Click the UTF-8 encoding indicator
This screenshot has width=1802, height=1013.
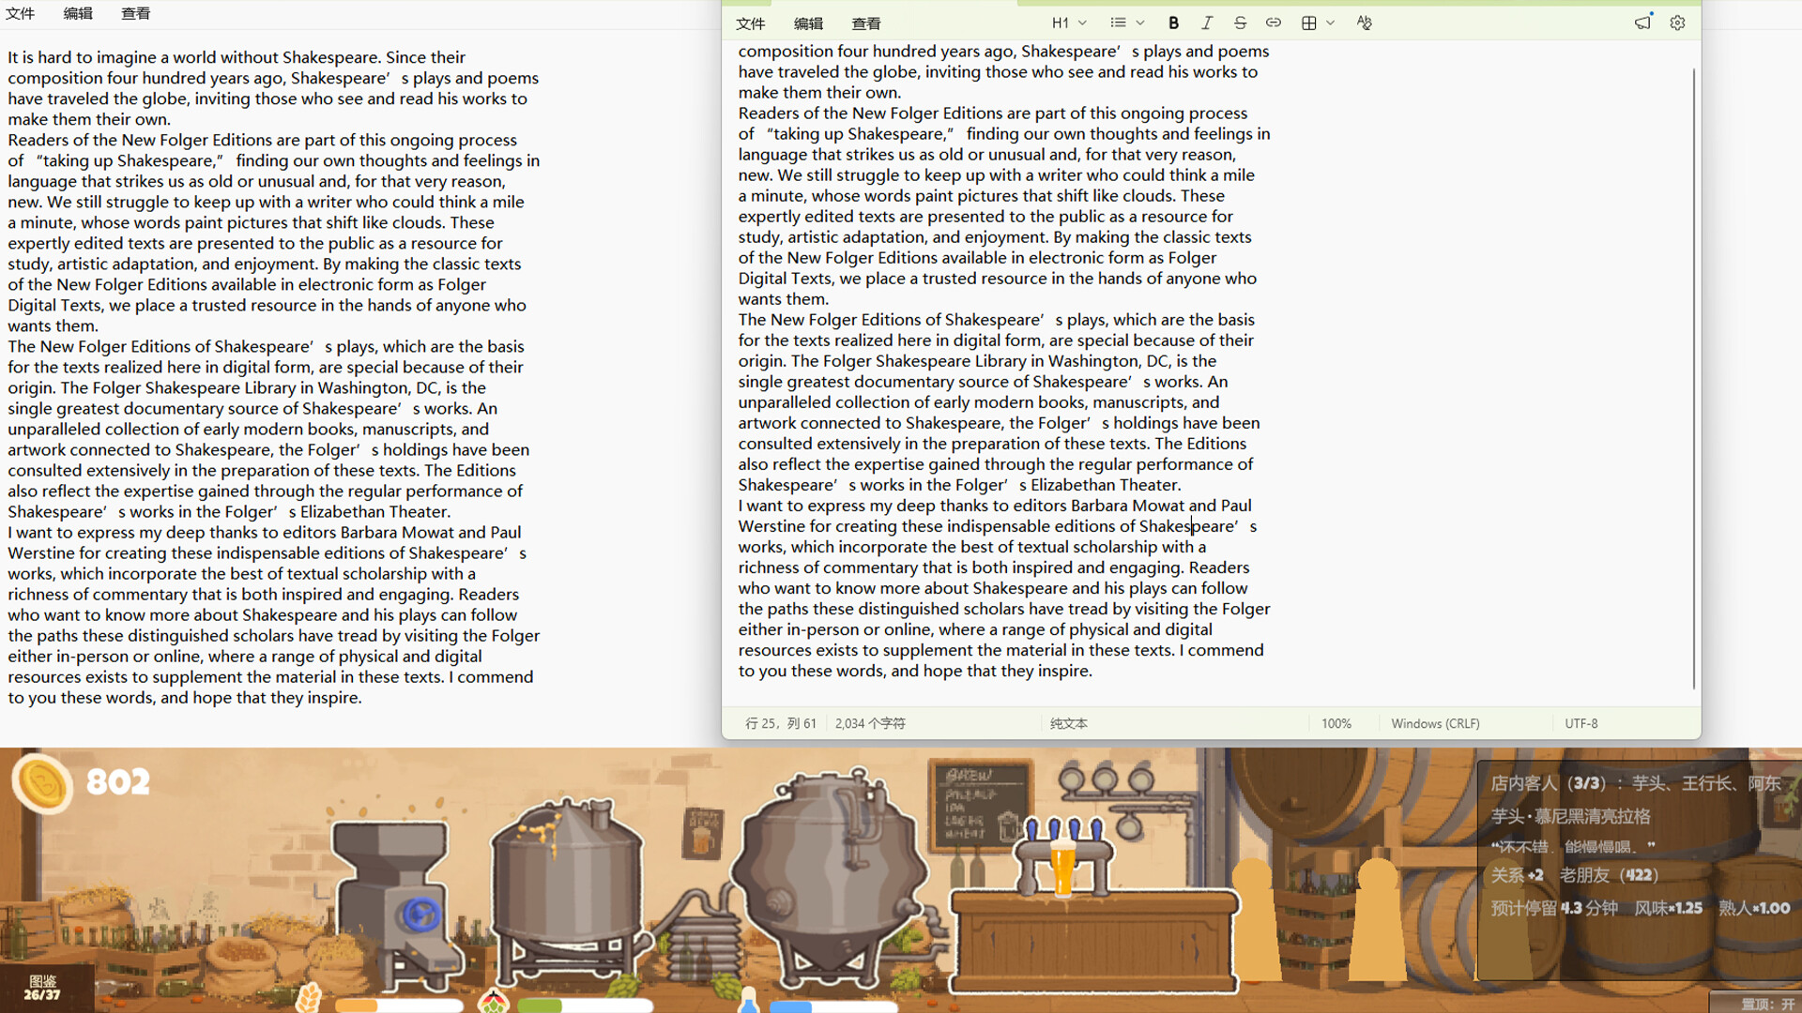(x=1581, y=723)
